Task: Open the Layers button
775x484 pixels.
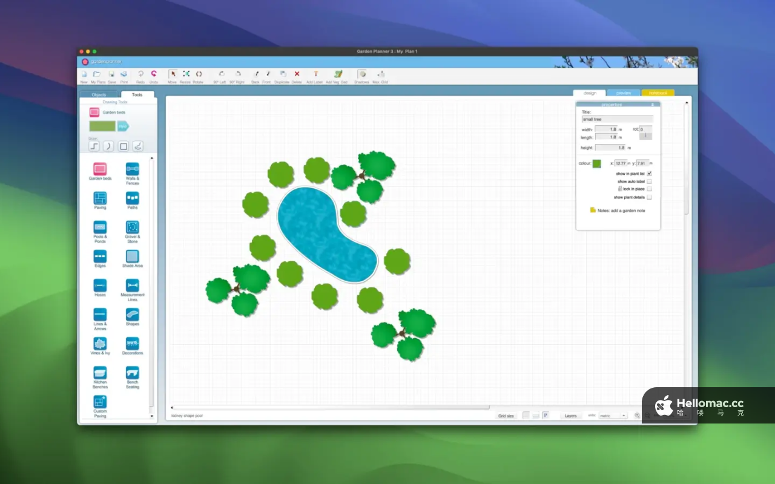Action: (x=570, y=416)
